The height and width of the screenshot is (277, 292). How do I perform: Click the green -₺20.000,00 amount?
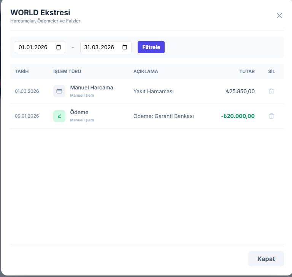pos(238,116)
